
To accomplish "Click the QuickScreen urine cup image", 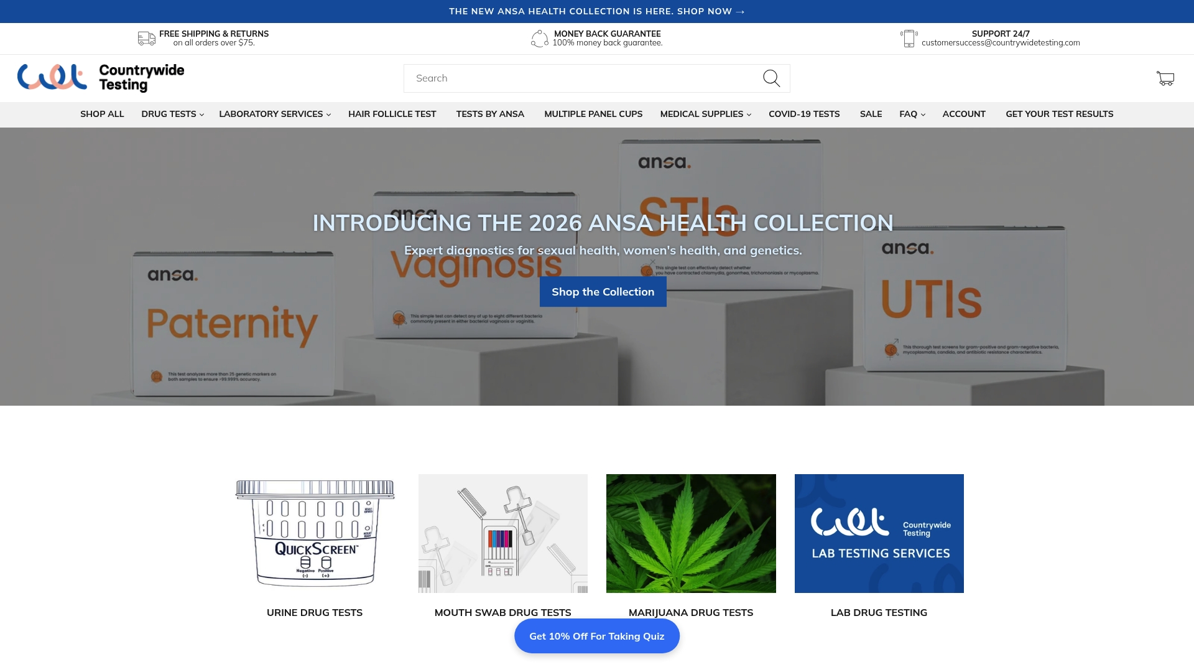I will [315, 533].
